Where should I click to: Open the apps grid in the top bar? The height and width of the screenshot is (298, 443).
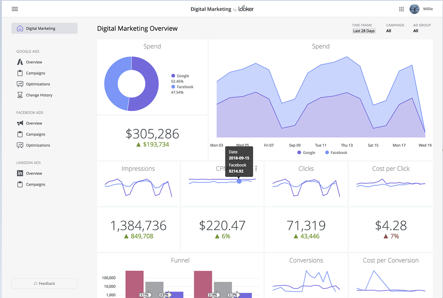pyautogui.click(x=401, y=9)
